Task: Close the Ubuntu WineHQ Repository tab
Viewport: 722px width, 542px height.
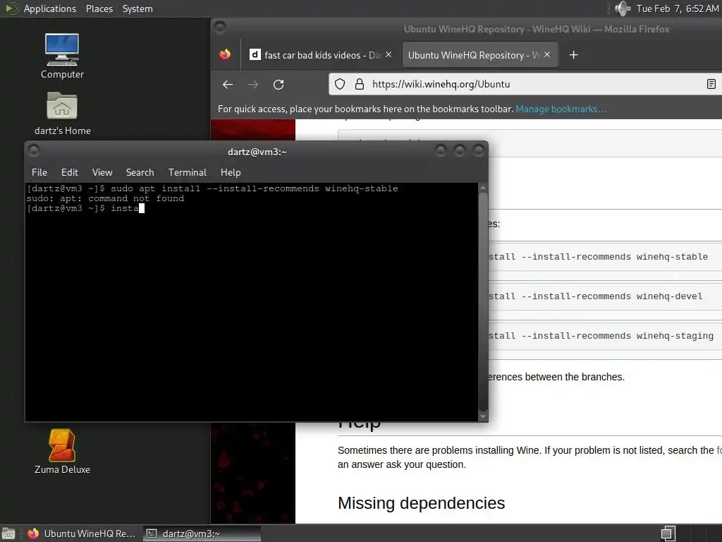Action: 547,54
